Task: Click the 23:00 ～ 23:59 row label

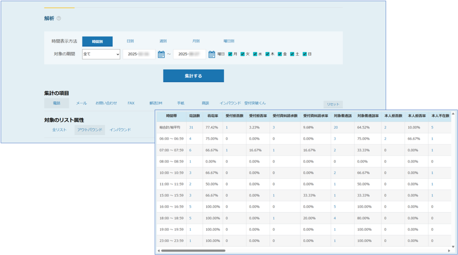Action: [x=171, y=241]
